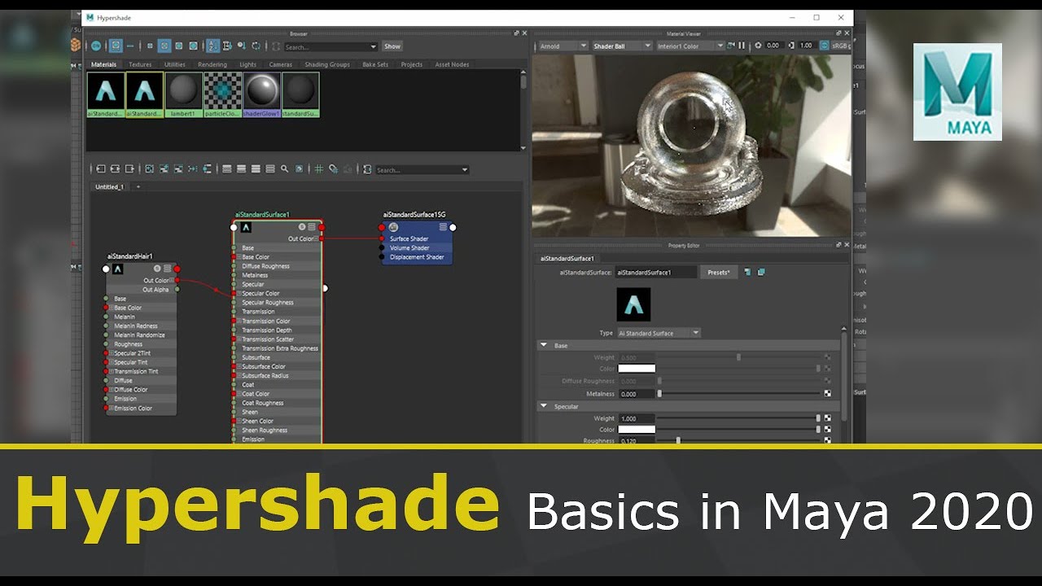This screenshot has height=586, width=1042.
Task: Click the Base Color white swatch
Action: click(637, 369)
